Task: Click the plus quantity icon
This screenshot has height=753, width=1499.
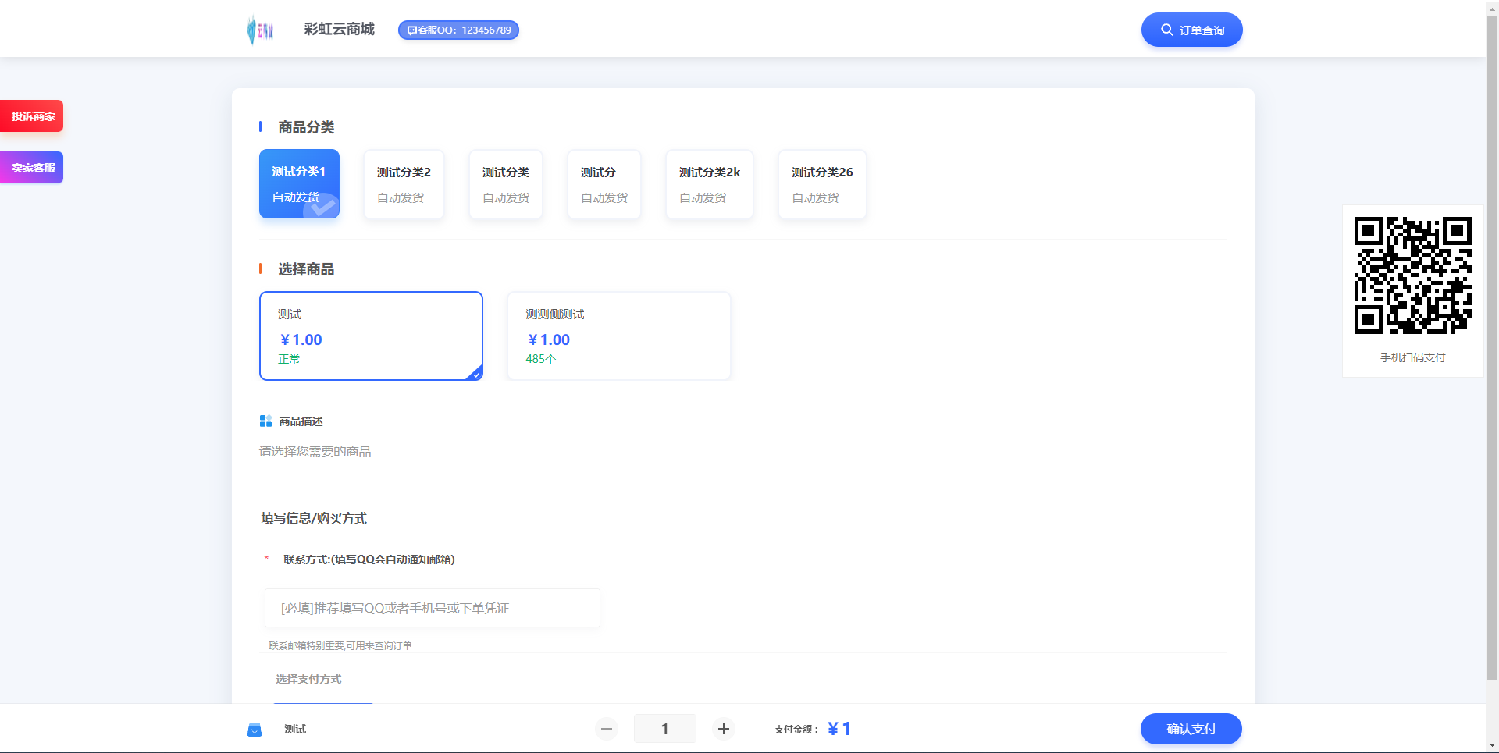Action: [x=724, y=729]
